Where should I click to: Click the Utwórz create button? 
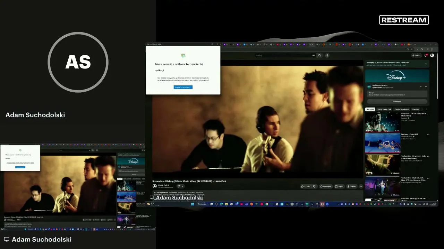point(416,55)
